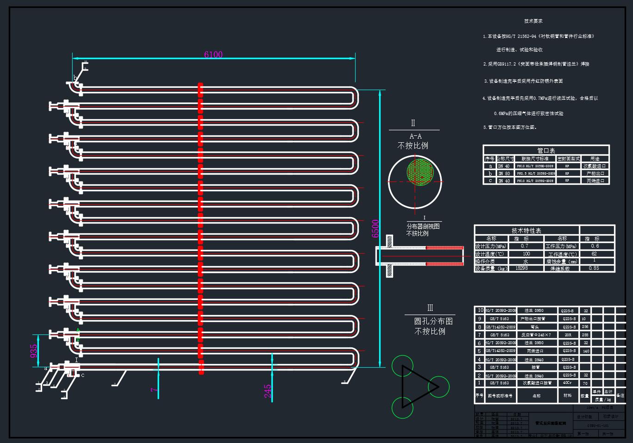Select the 产物出口 cell in nozzle table
Screen dimensions: 633x443
point(595,173)
